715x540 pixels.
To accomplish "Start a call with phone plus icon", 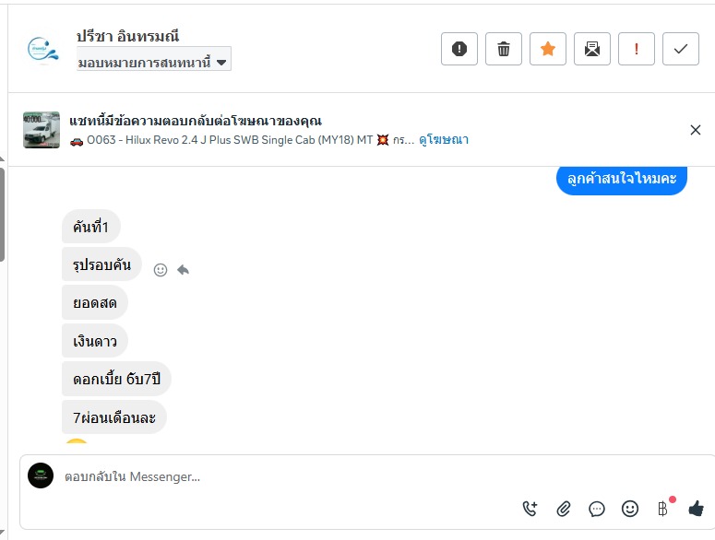I will [x=530, y=508].
